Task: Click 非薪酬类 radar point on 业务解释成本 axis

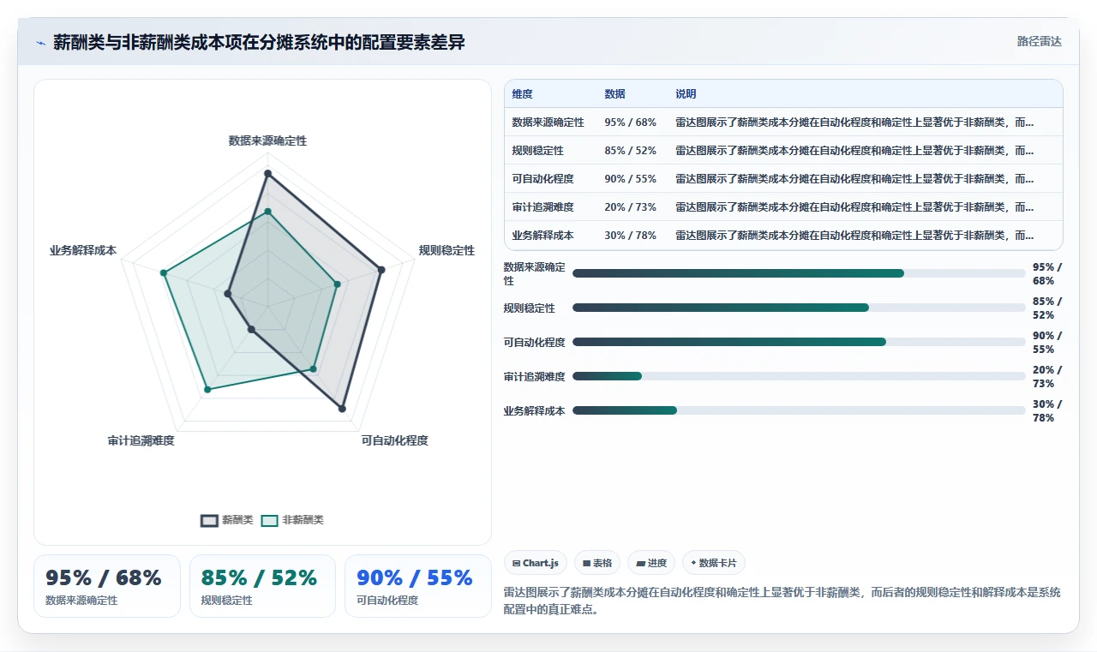Action: (x=163, y=273)
